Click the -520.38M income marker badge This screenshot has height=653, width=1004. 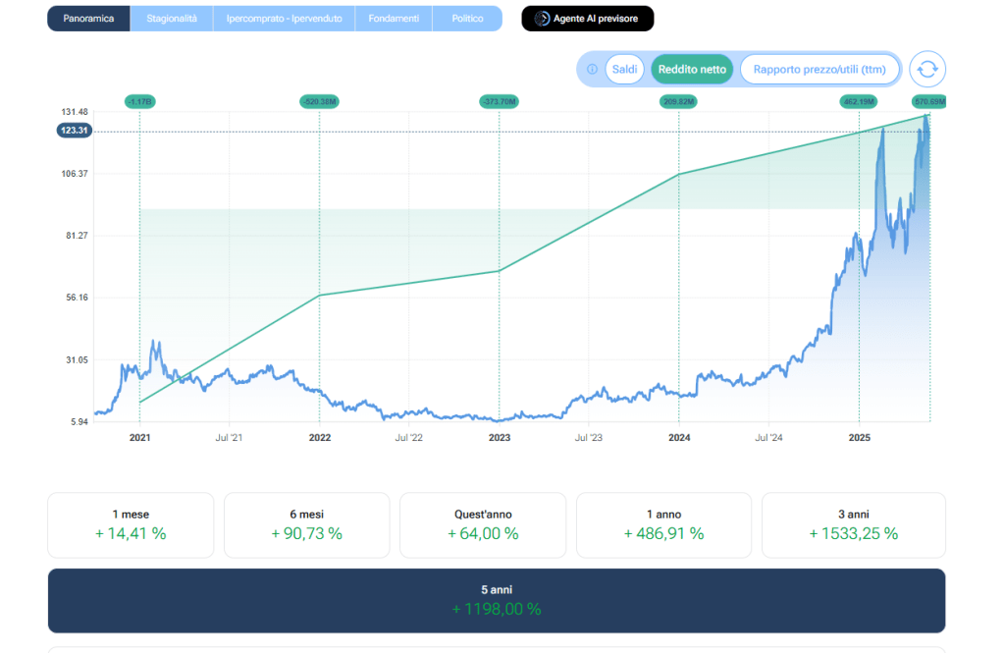click(x=320, y=101)
